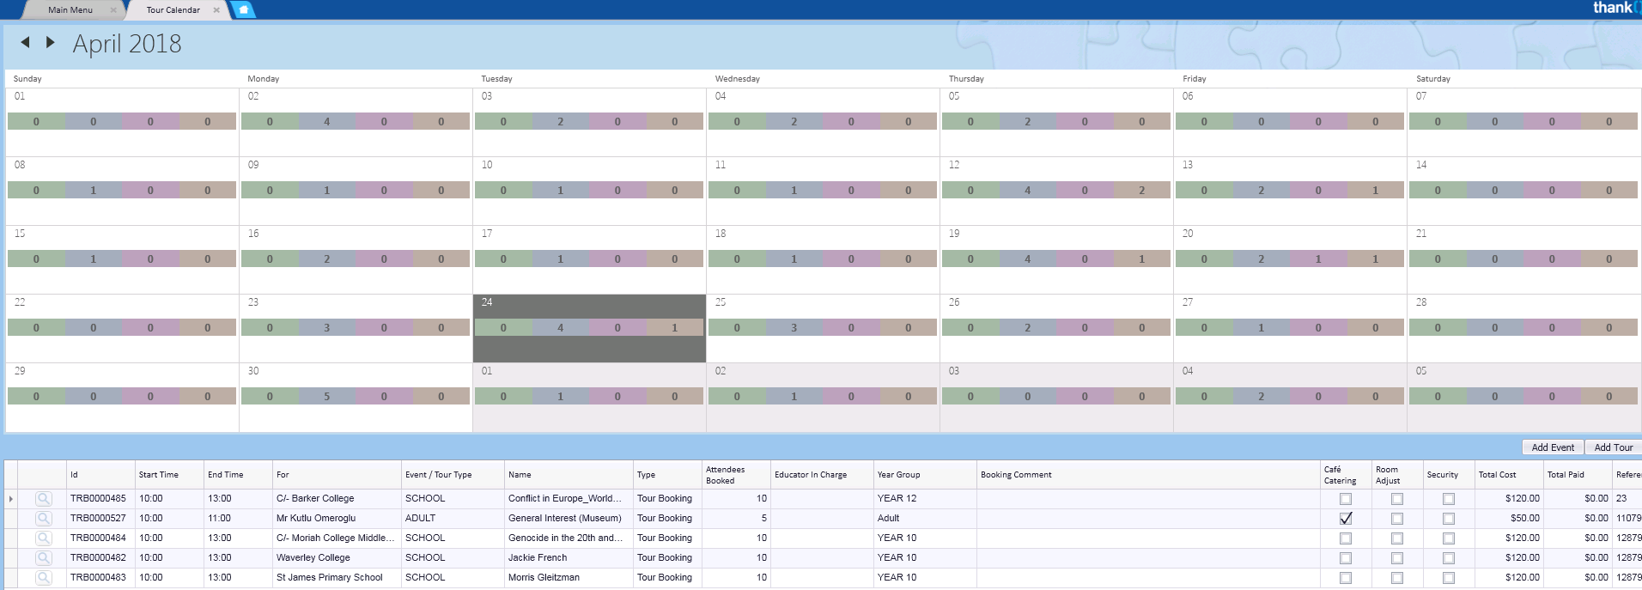Tick Security checkbox for the YEAR 12 booking
The image size is (1642, 590).
click(x=1449, y=499)
